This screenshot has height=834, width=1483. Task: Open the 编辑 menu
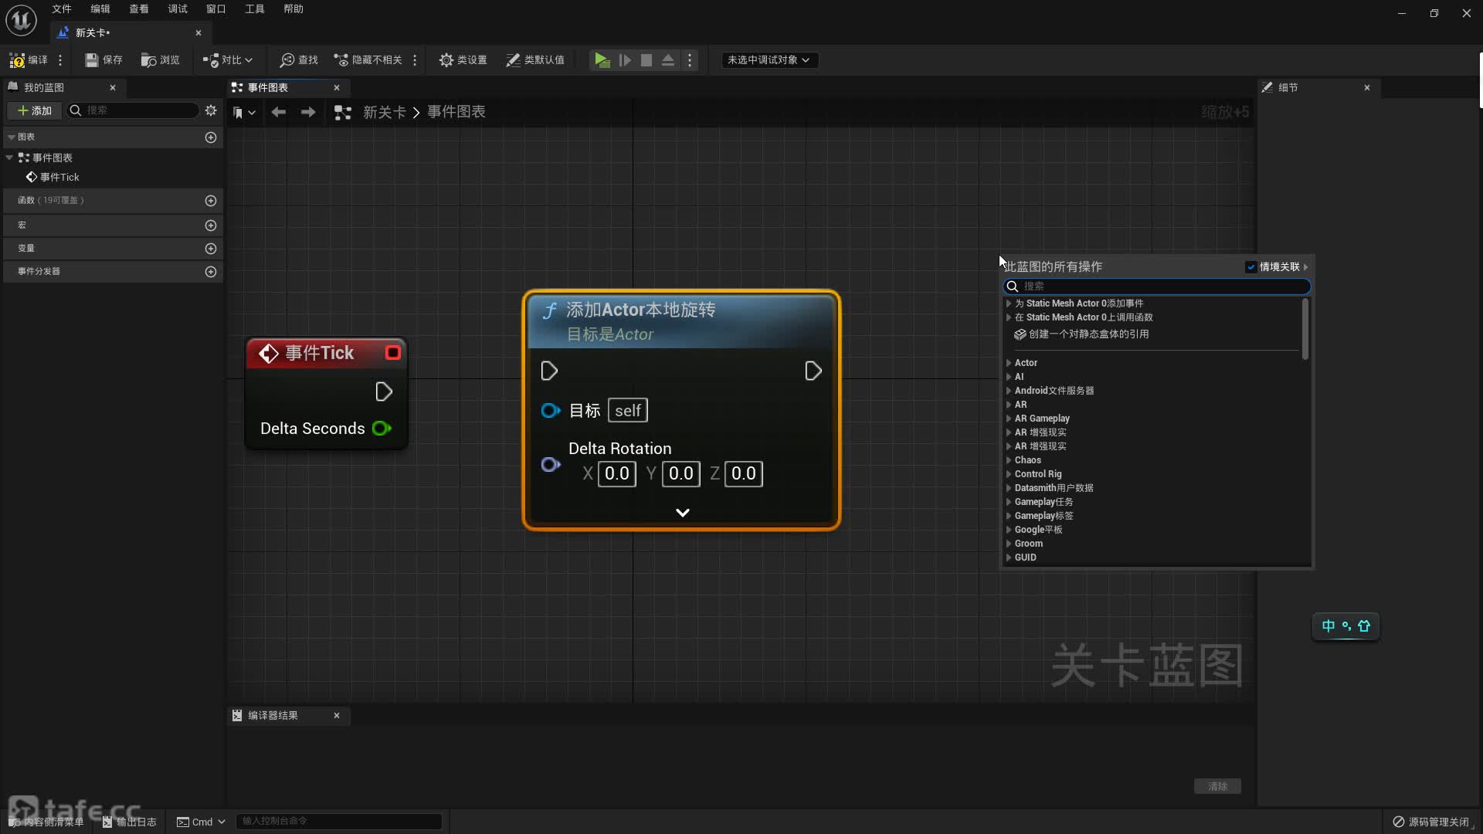100,8
